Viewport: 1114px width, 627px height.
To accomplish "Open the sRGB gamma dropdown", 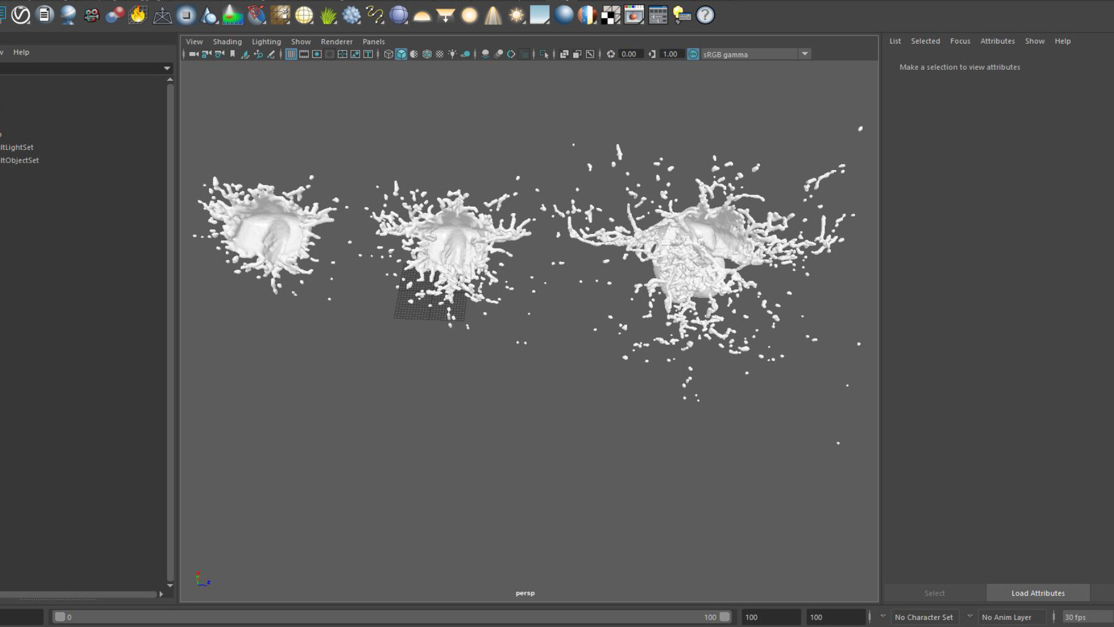I will (805, 54).
